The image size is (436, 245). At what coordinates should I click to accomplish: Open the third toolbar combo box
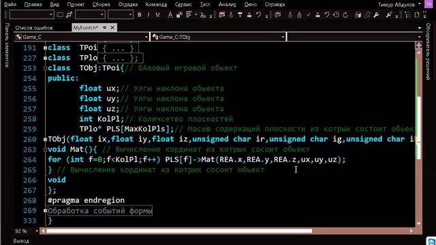click(121, 15)
